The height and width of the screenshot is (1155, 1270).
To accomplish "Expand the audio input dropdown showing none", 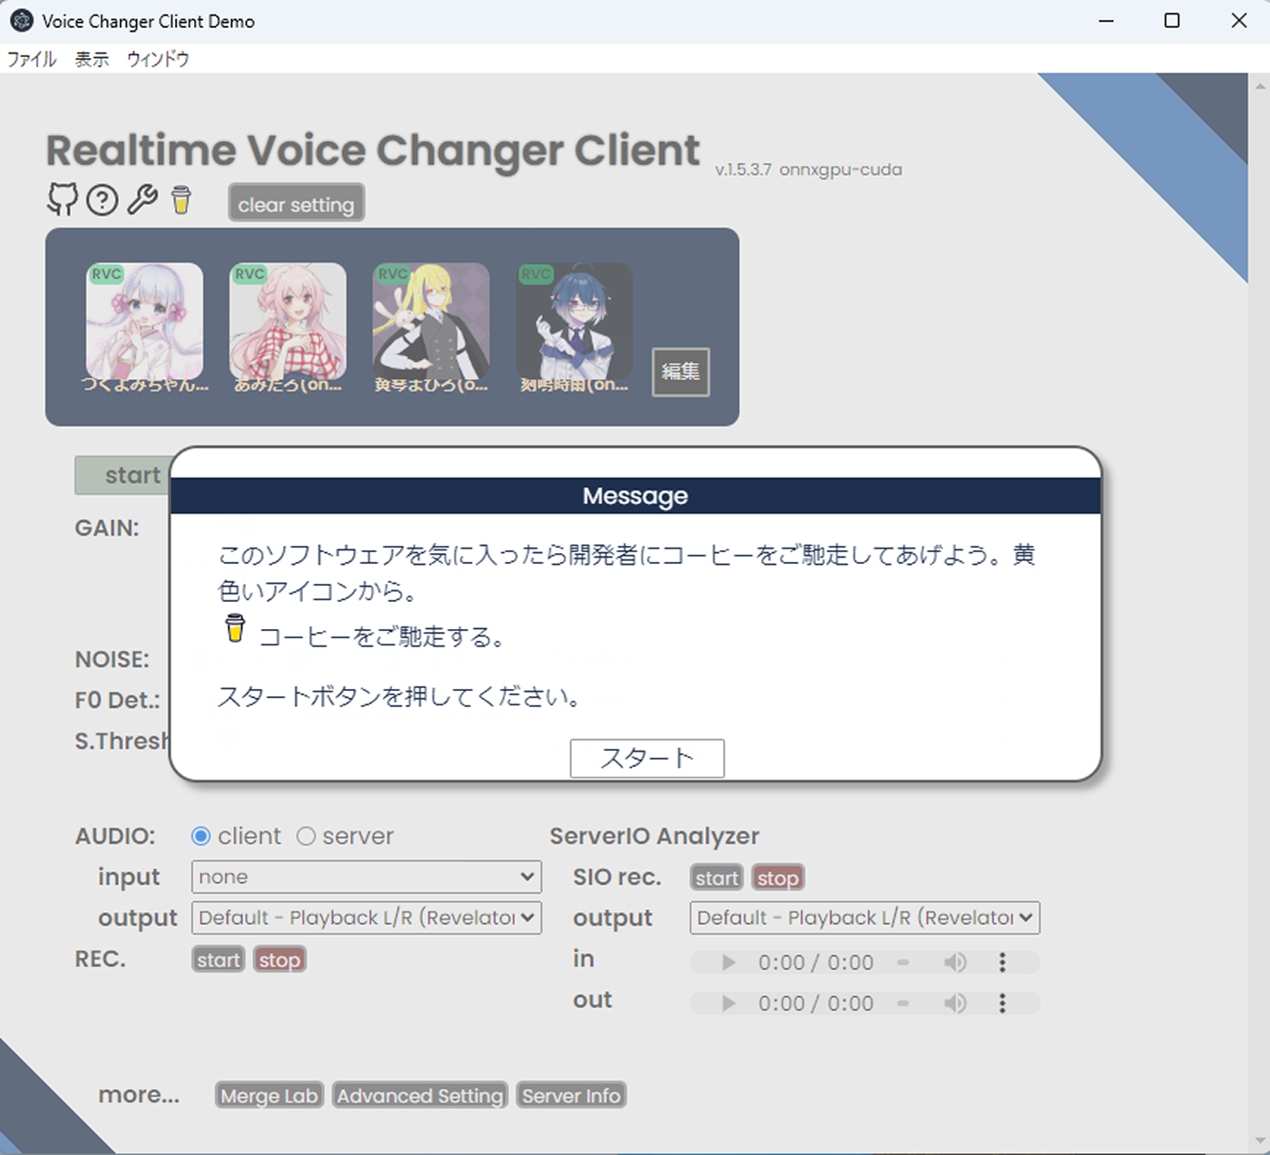I will [366, 877].
